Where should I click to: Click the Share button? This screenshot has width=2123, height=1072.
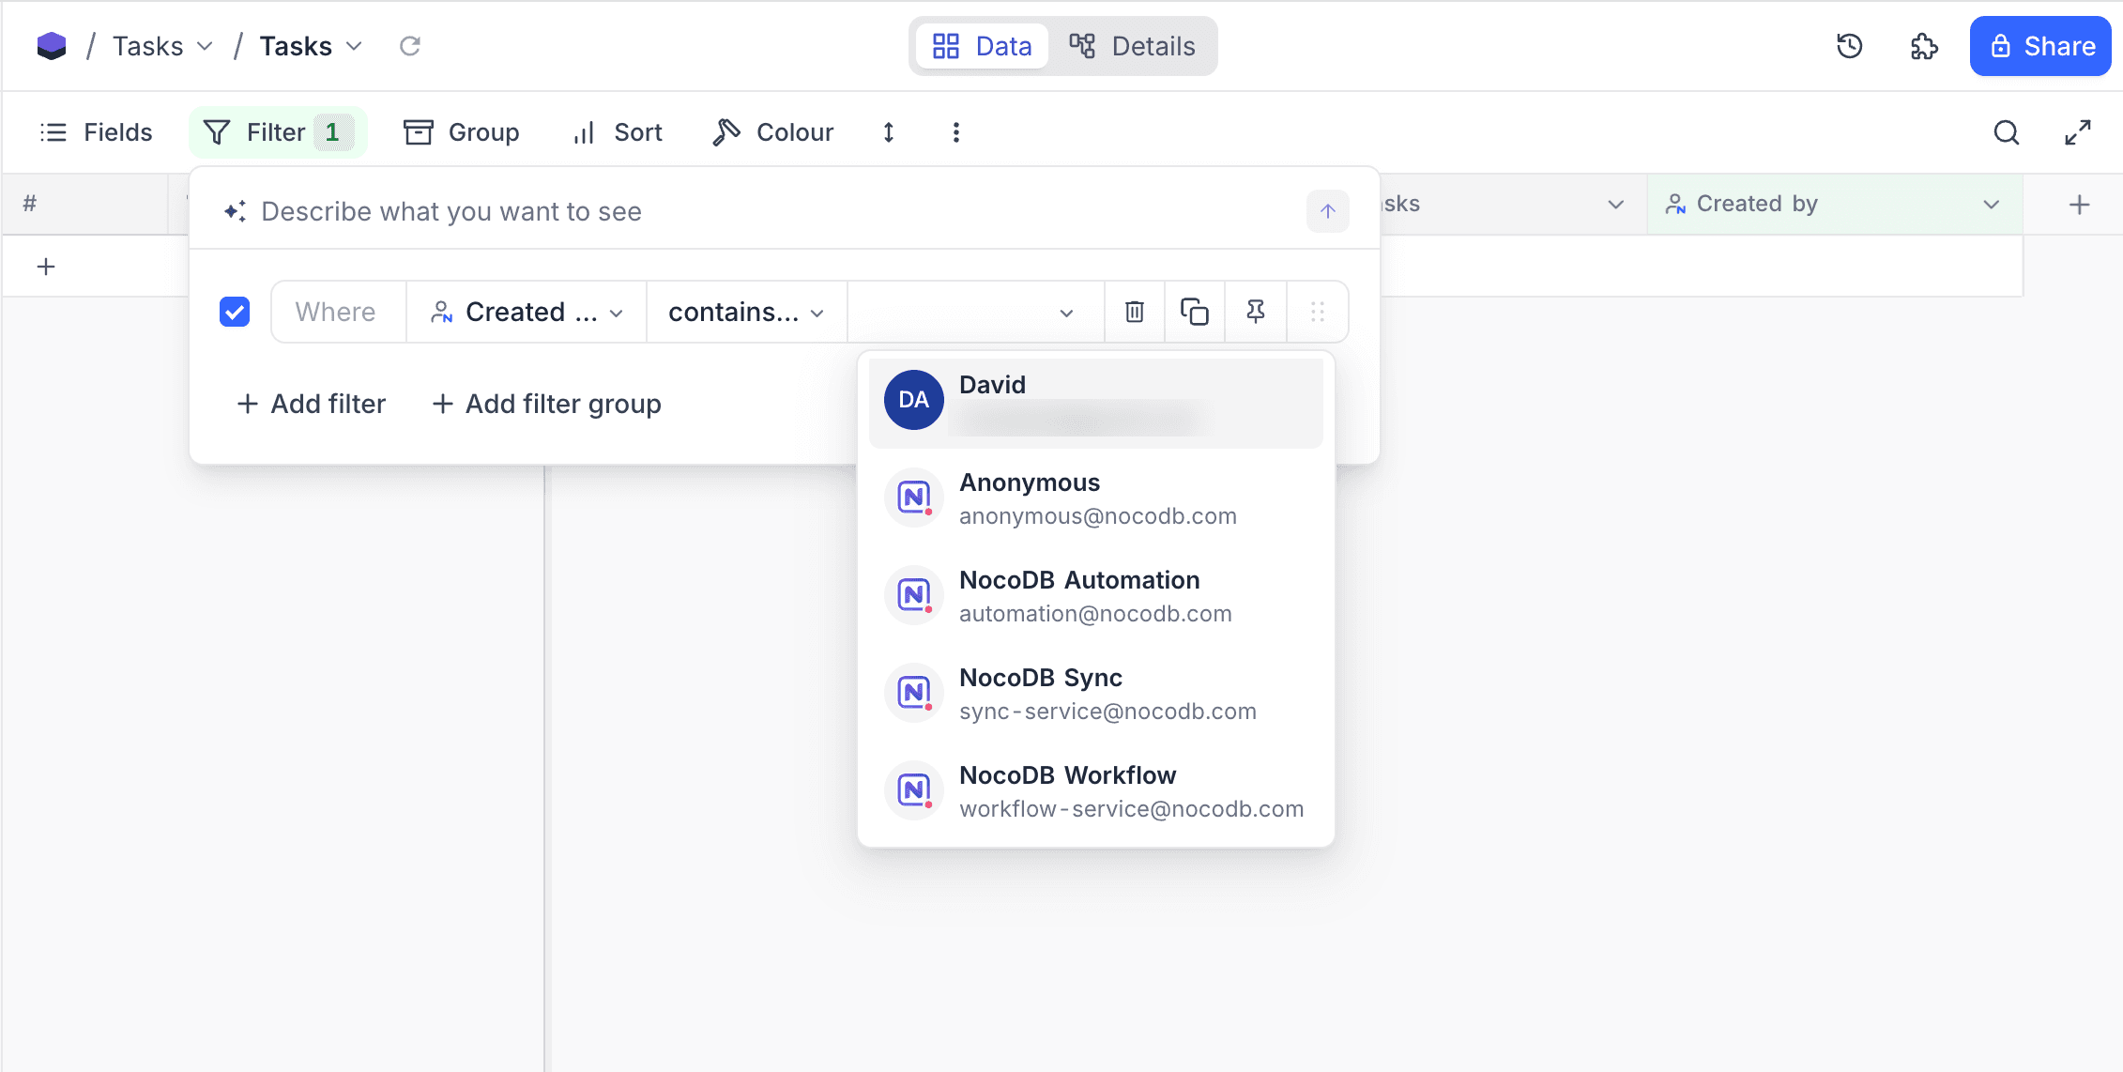(2040, 46)
